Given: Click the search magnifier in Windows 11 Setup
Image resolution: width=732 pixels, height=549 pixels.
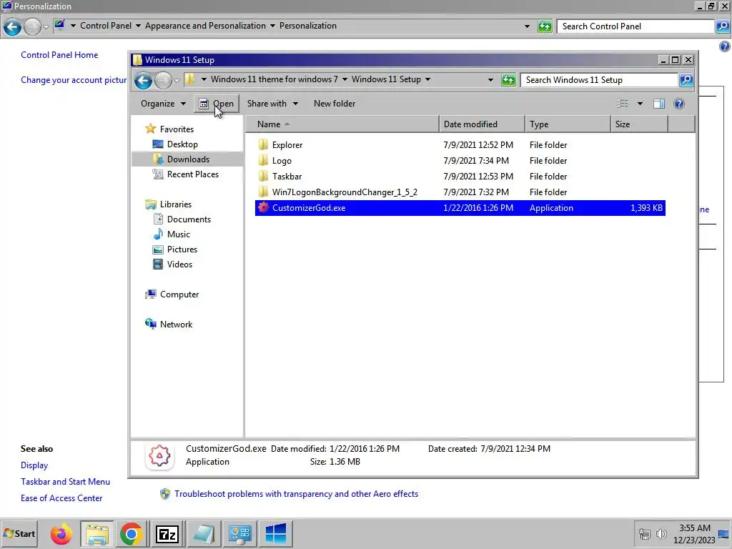Looking at the screenshot, I should [686, 80].
